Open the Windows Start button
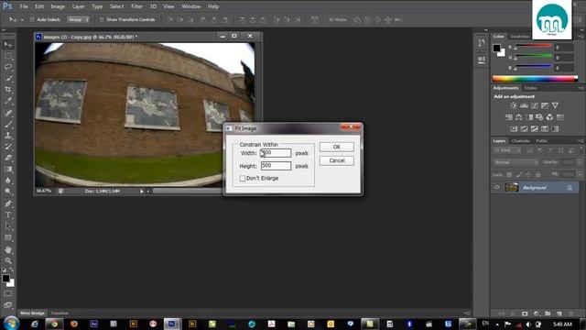586x330 pixels. (x=11, y=324)
